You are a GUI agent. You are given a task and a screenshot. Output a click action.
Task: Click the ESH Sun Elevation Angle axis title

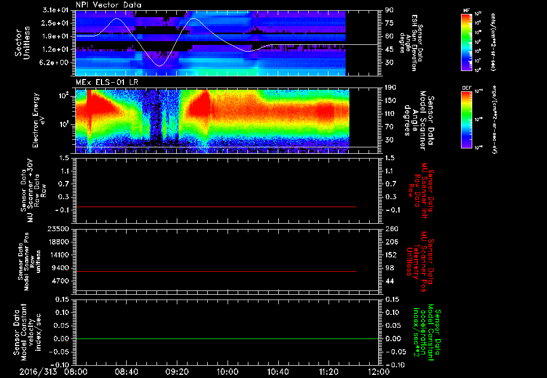[x=411, y=43]
